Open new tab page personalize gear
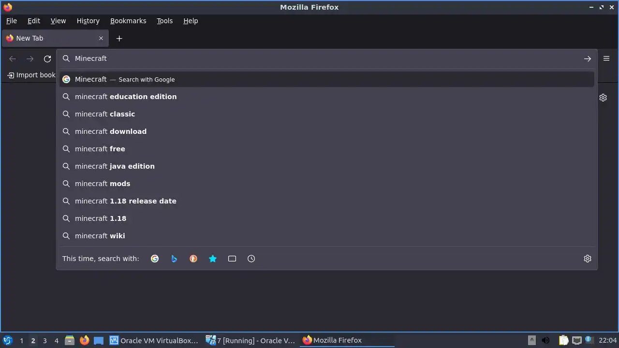This screenshot has width=619, height=348. (x=603, y=98)
